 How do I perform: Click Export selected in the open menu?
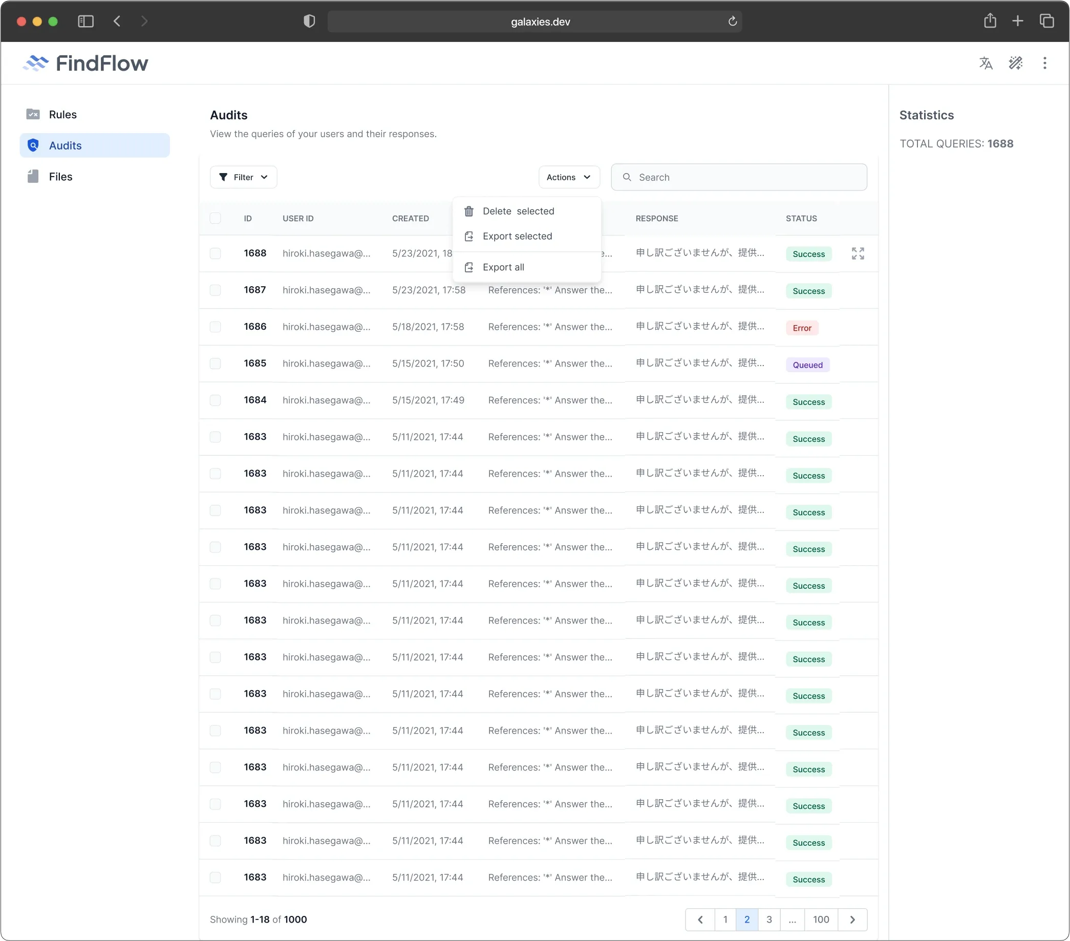tap(517, 236)
